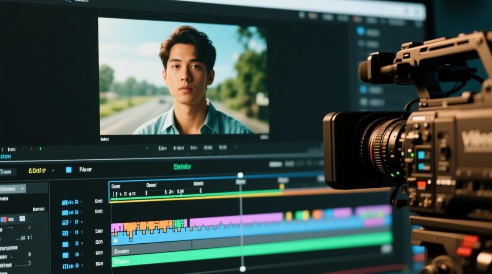492x274 pixels.
Task: Toggle the sixth track's lock button
Action: pyautogui.click(x=77, y=255)
